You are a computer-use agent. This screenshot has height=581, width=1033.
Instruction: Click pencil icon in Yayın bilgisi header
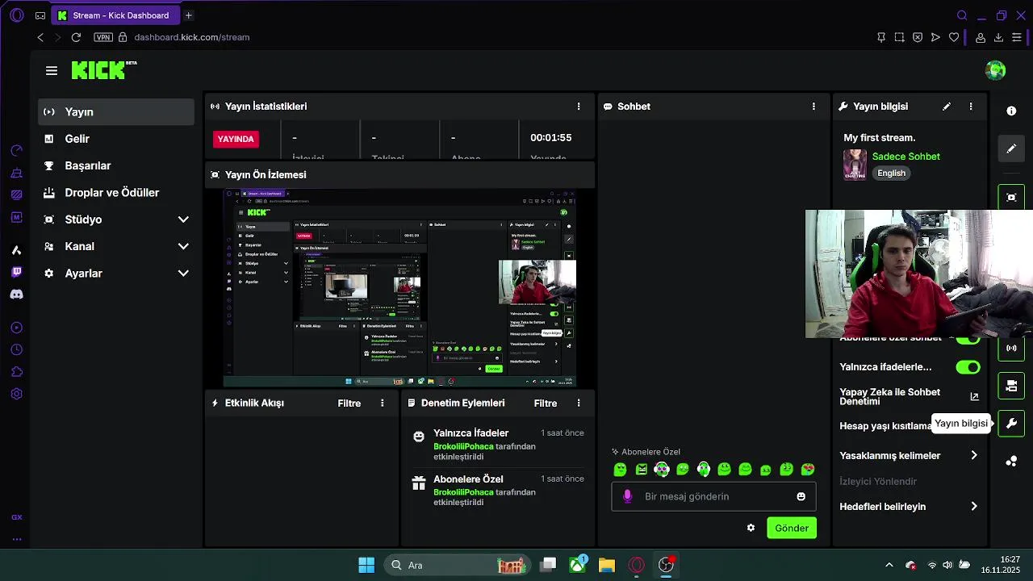(x=947, y=107)
